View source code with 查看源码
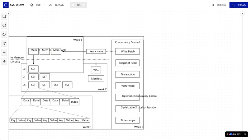Image resolution: width=251 pixels, height=140 pixels. coord(219,5)
